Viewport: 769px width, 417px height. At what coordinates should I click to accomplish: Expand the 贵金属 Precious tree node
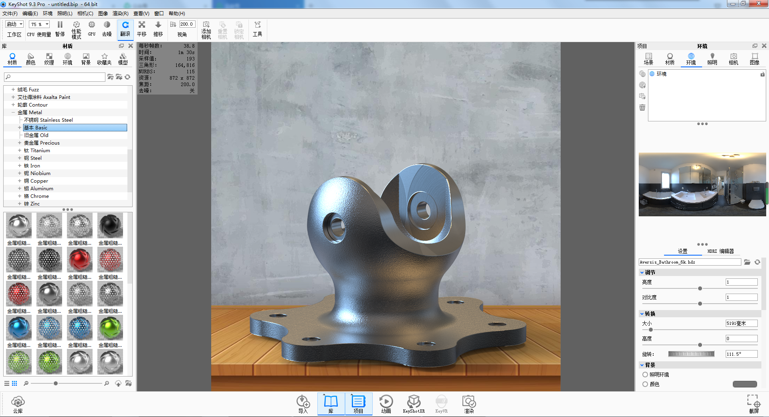coord(20,143)
